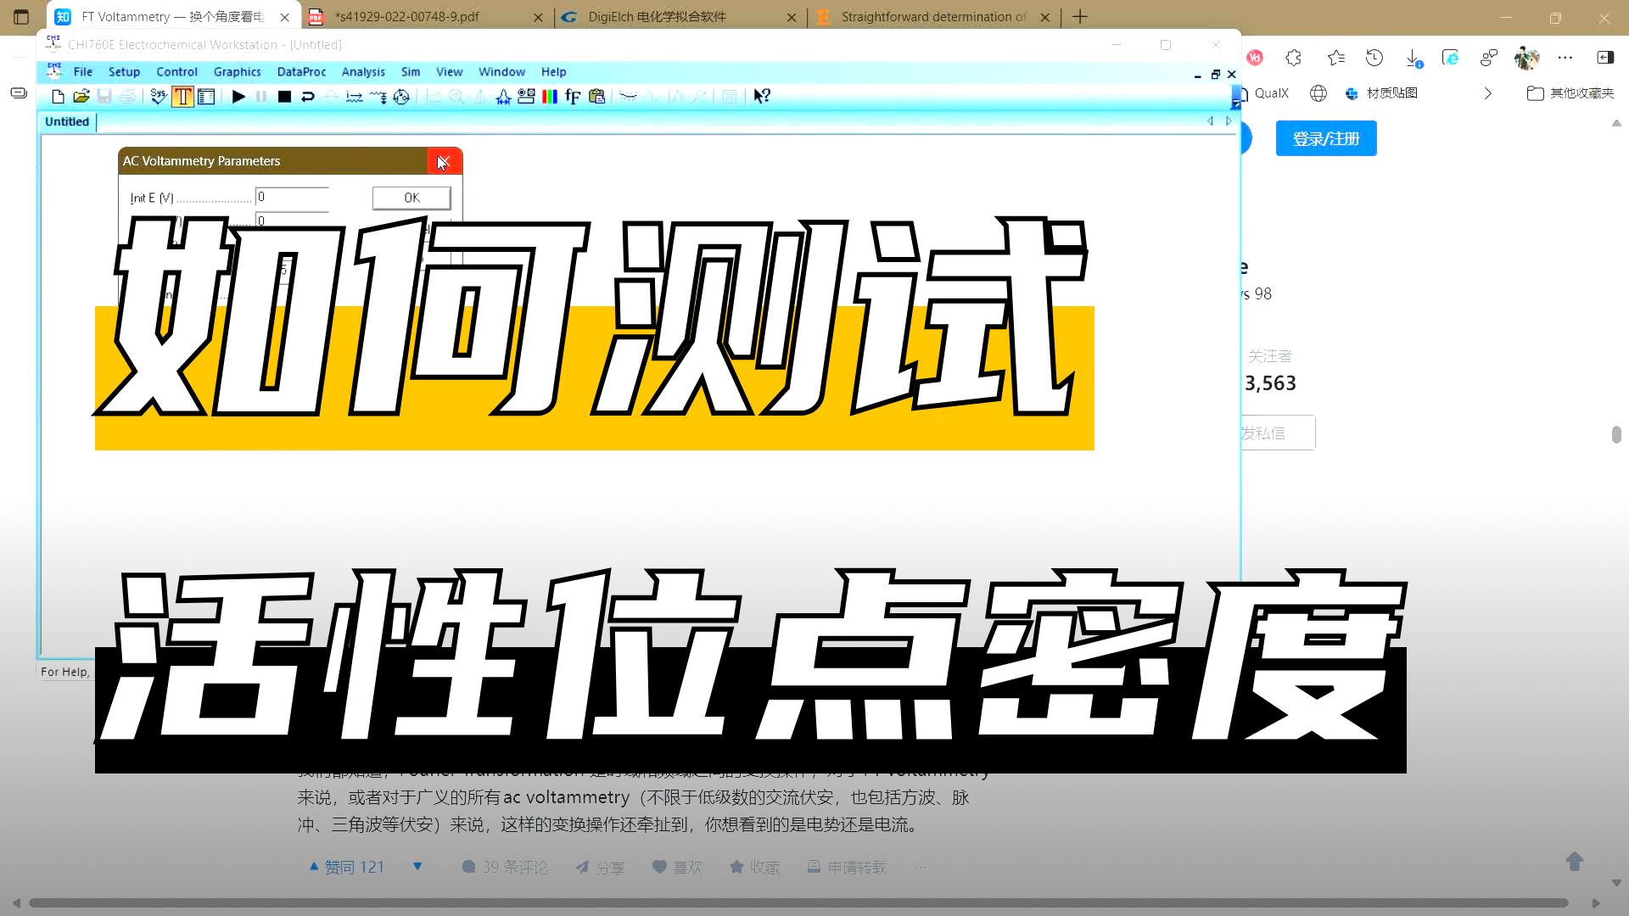Click the Color RGB bars icon

click(550, 97)
